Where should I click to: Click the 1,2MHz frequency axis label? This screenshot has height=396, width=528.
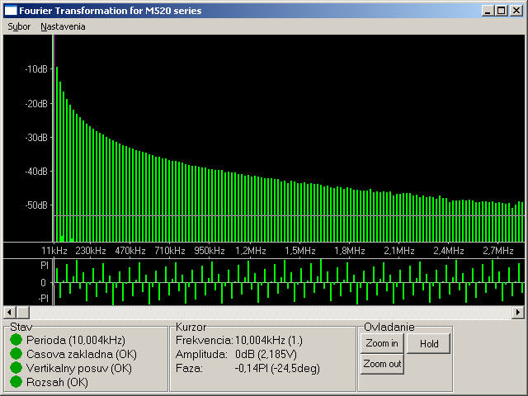[251, 251]
